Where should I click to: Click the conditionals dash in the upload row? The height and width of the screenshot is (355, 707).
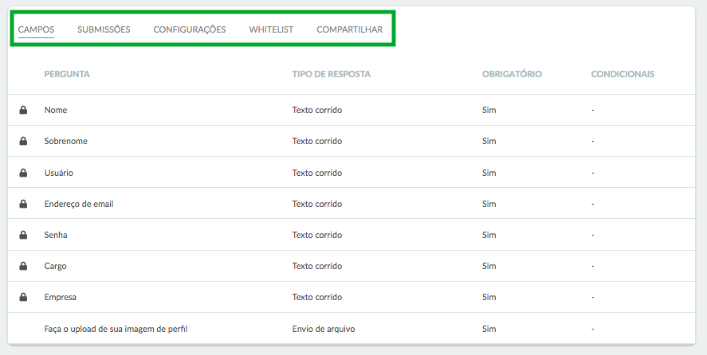coord(592,330)
